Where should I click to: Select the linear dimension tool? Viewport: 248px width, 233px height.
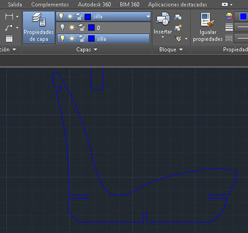[x=9, y=17]
